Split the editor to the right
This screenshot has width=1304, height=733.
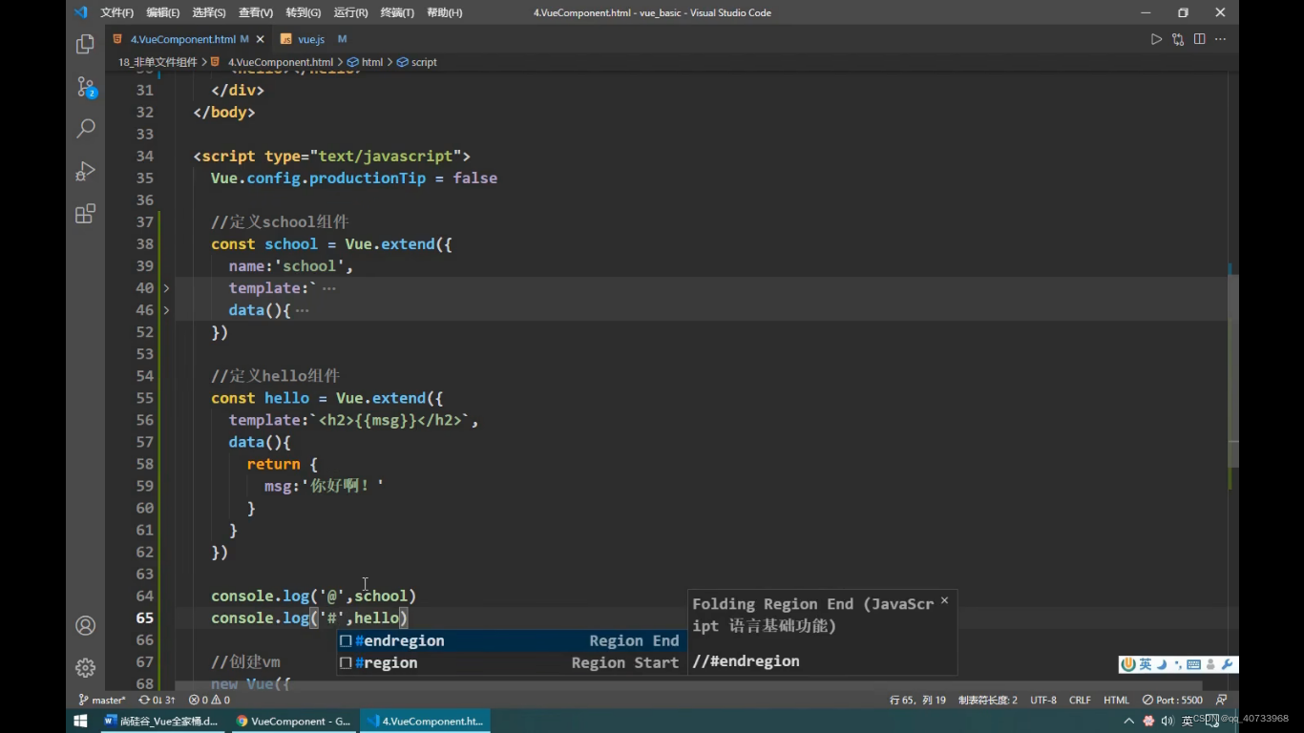tap(1199, 39)
